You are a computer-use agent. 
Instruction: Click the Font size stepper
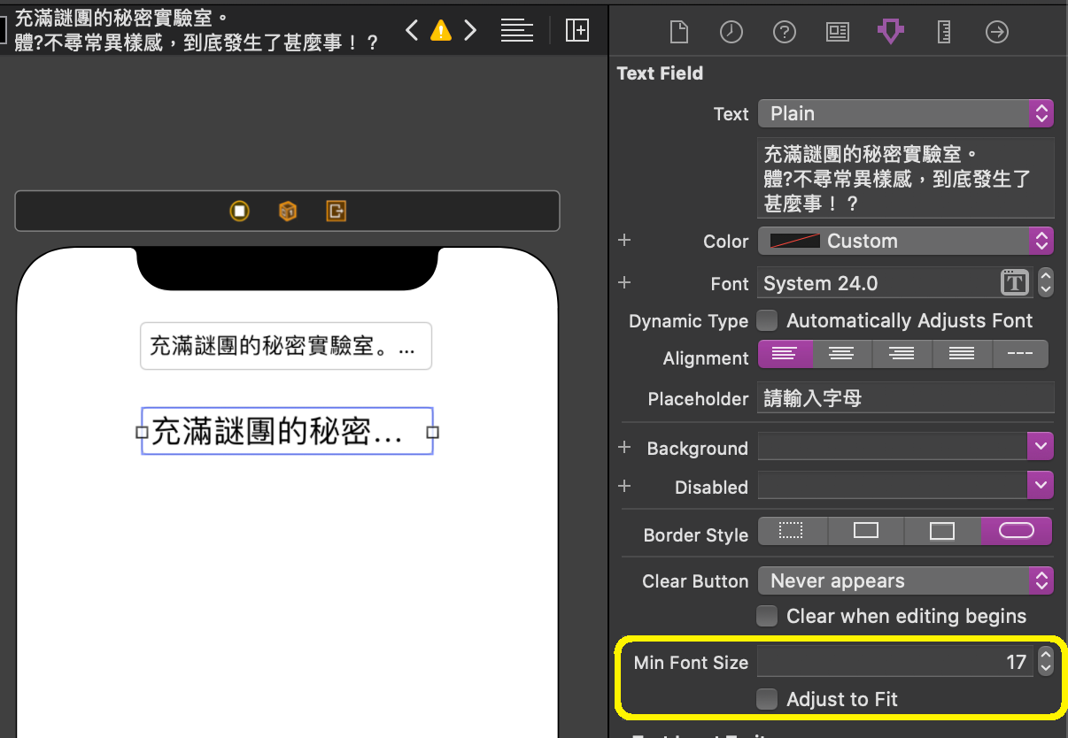1046,283
